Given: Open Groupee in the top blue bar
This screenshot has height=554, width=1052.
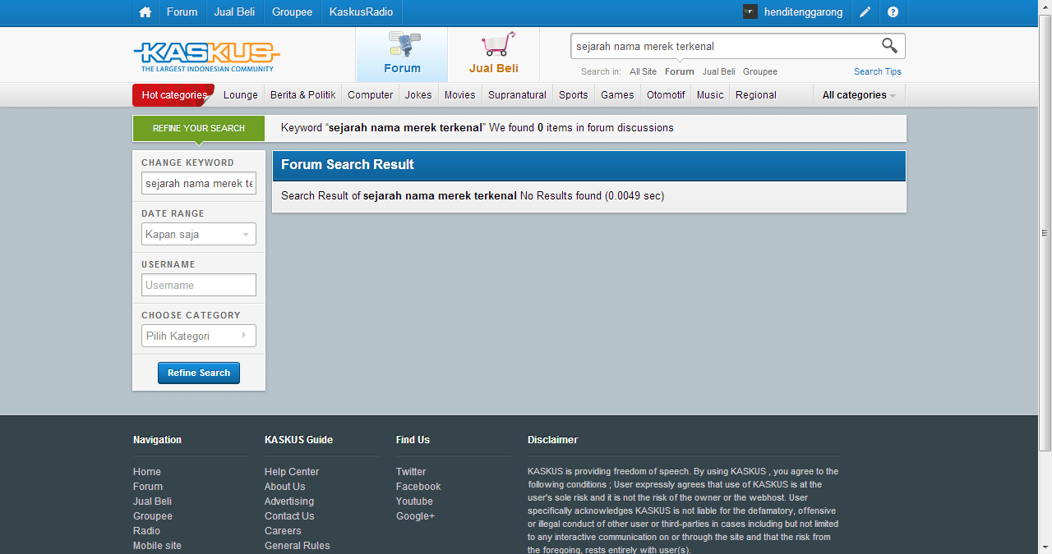Looking at the screenshot, I should click(x=292, y=12).
